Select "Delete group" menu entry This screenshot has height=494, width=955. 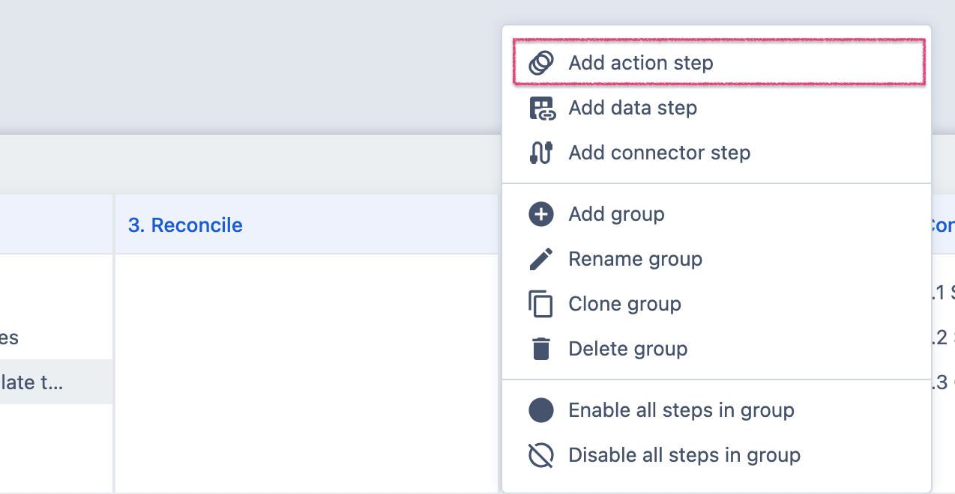click(627, 349)
